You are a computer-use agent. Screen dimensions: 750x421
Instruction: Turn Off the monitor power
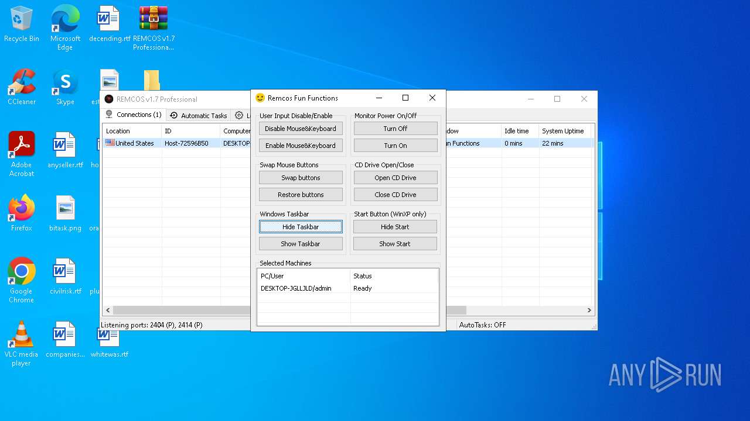click(396, 129)
